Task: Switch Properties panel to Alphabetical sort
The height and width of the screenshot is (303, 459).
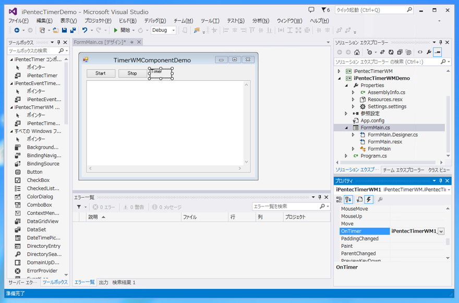Action: (348, 199)
